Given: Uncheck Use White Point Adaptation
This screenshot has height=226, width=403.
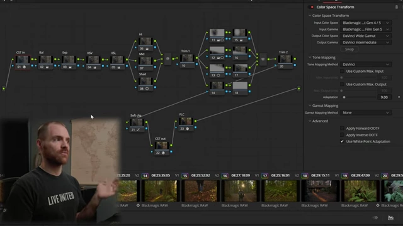Looking at the screenshot, I should tap(342, 141).
